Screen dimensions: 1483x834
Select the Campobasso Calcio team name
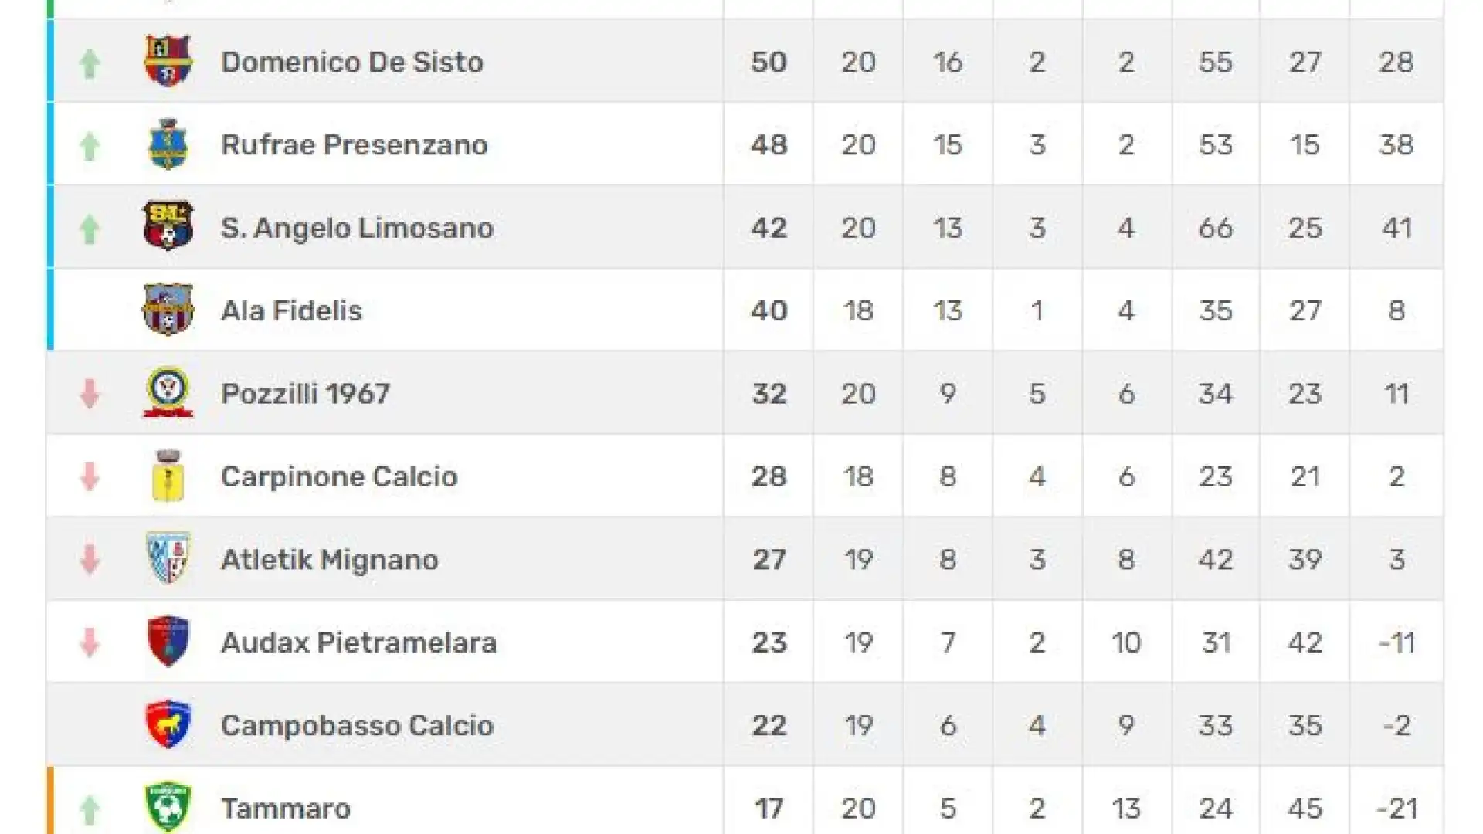(x=357, y=725)
